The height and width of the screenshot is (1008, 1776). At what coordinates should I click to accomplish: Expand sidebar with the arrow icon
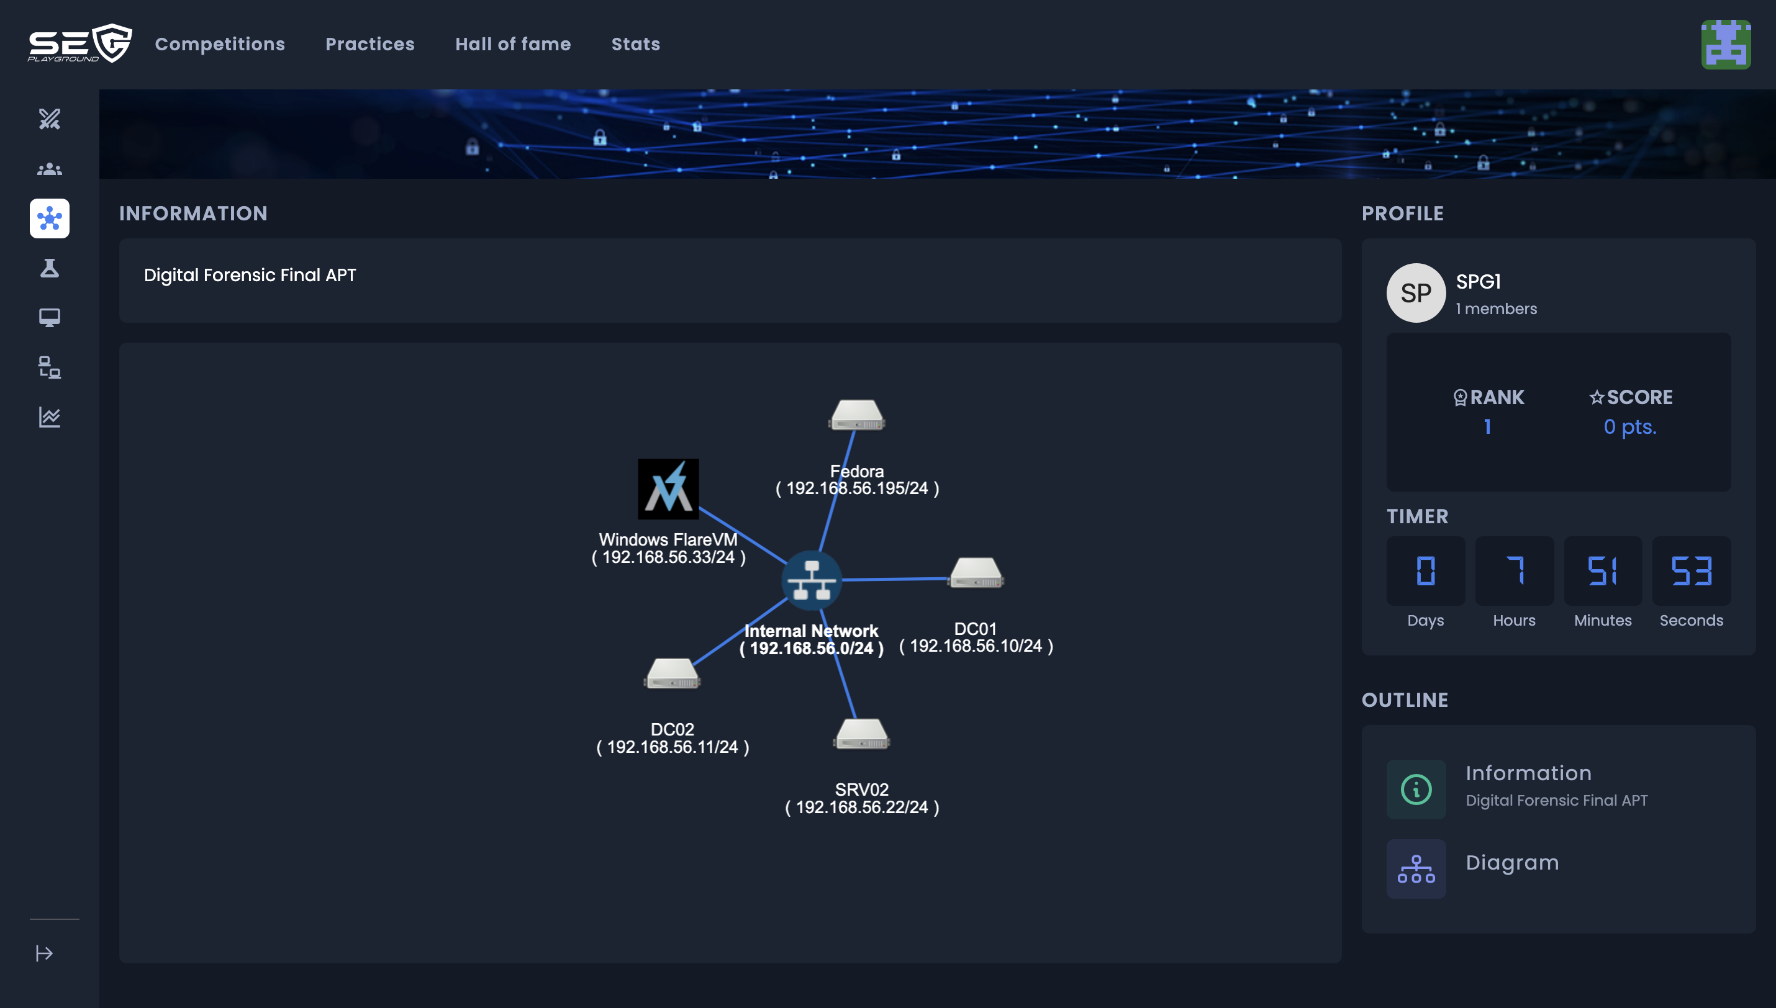click(x=44, y=953)
